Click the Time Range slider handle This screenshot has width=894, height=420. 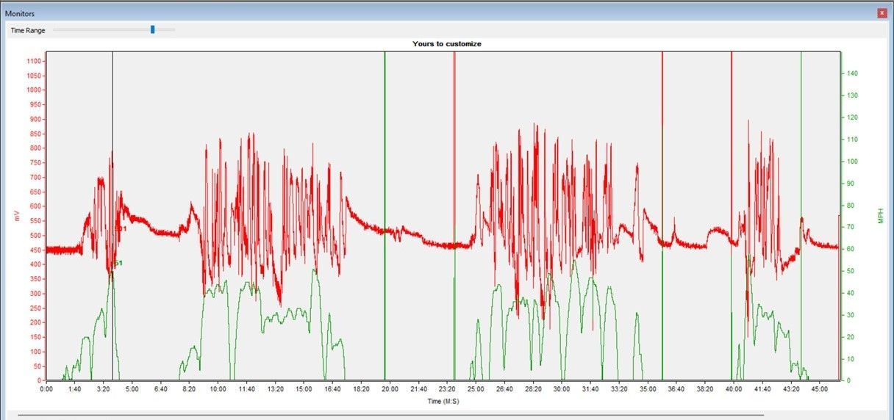pos(153,30)
